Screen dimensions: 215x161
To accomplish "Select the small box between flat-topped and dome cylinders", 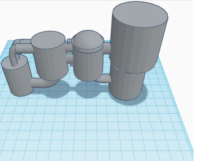I will [70, 42].
